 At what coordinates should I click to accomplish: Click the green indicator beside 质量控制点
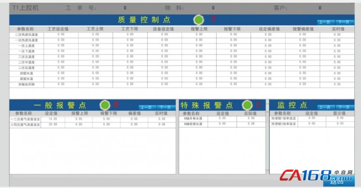pos(199,19)
